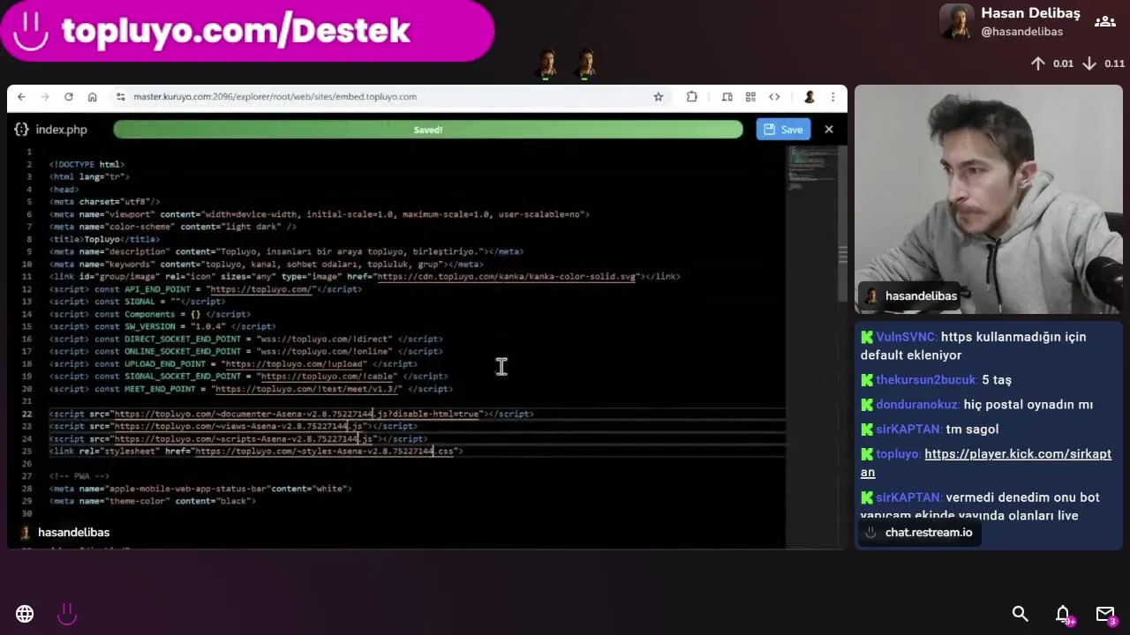
Task: Click the title Topluyo code line
Action: point(104,239)
